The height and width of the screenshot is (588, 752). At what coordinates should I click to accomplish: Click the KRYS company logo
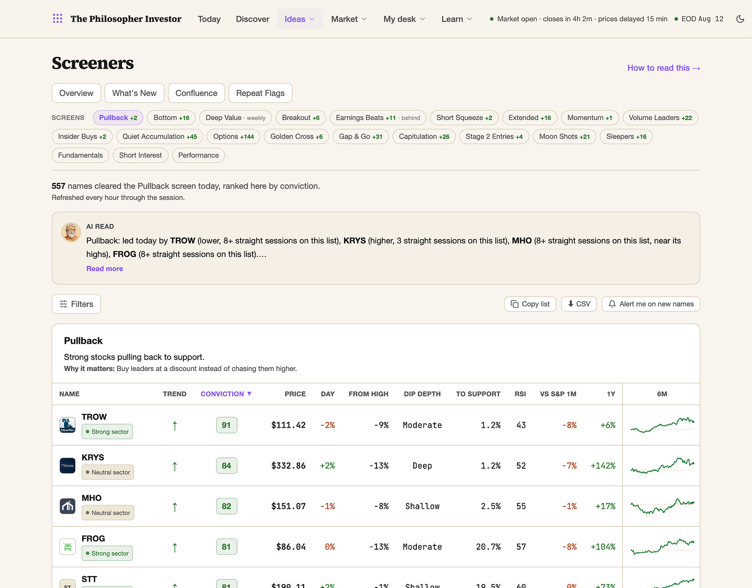pos(68,466)
